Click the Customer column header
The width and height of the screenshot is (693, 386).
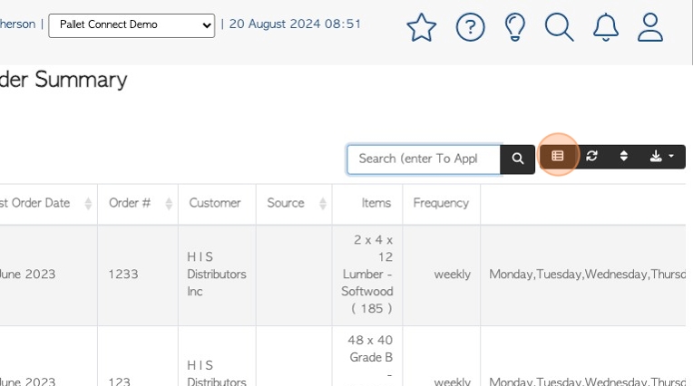click(215, 203)
